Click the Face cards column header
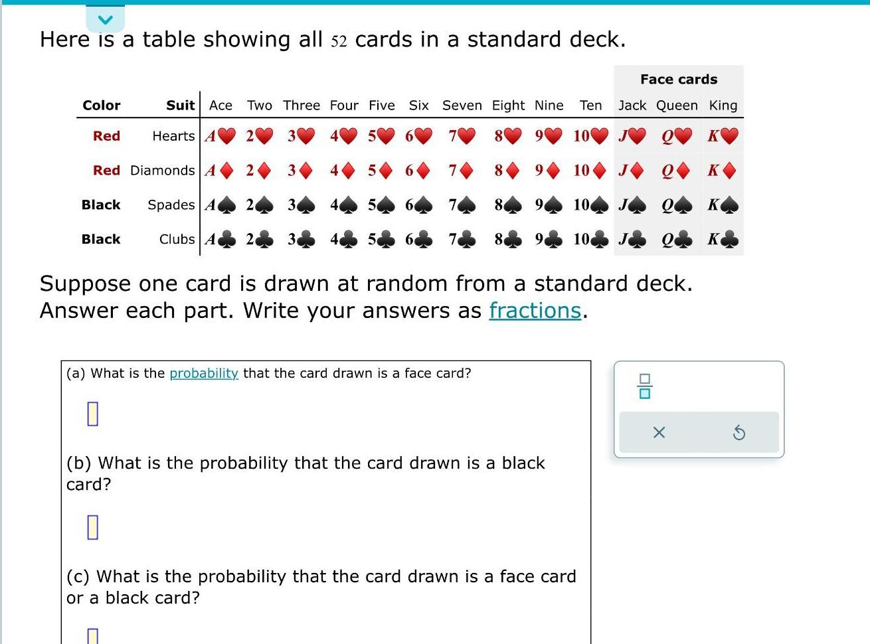 678,79
